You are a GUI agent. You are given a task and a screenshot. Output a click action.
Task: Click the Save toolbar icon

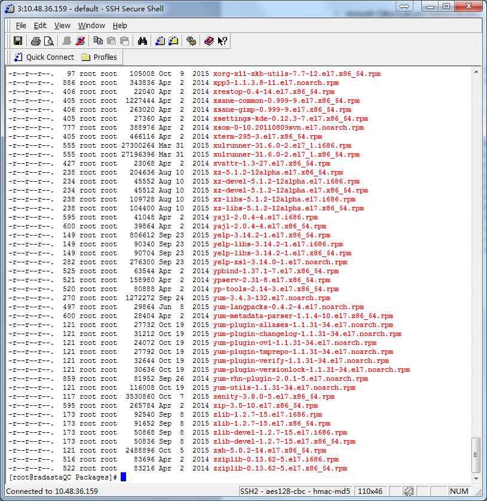[18, 41]
